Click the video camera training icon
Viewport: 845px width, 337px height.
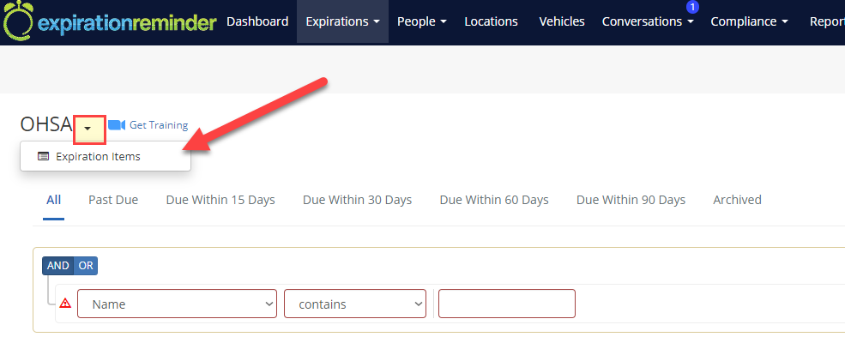click(x=117, y=125)
